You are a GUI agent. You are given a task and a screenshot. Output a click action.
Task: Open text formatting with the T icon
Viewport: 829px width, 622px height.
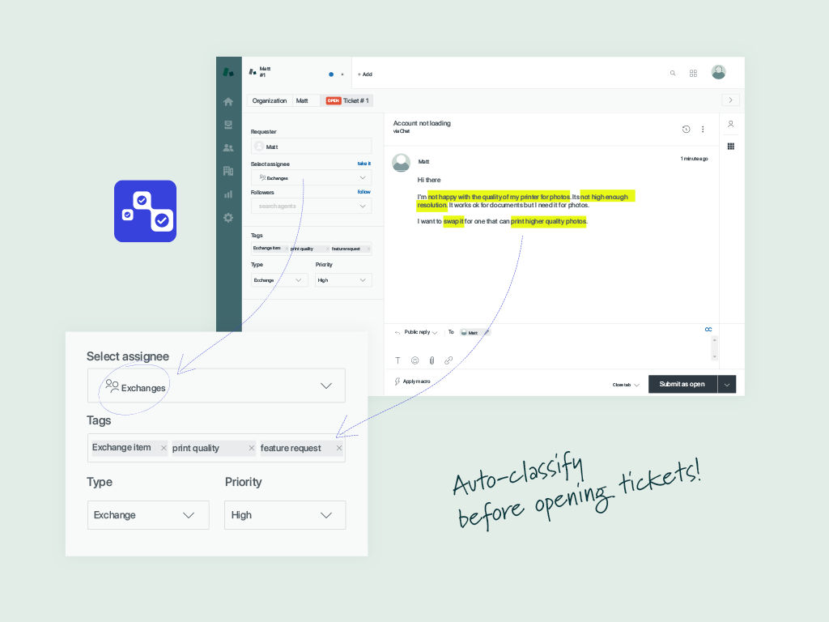pyautogui.click(x=397, y=360)
